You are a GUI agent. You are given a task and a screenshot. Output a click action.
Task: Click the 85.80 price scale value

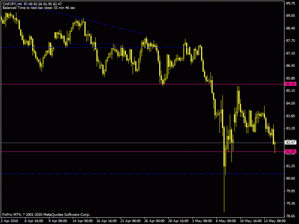pos(290,78)
